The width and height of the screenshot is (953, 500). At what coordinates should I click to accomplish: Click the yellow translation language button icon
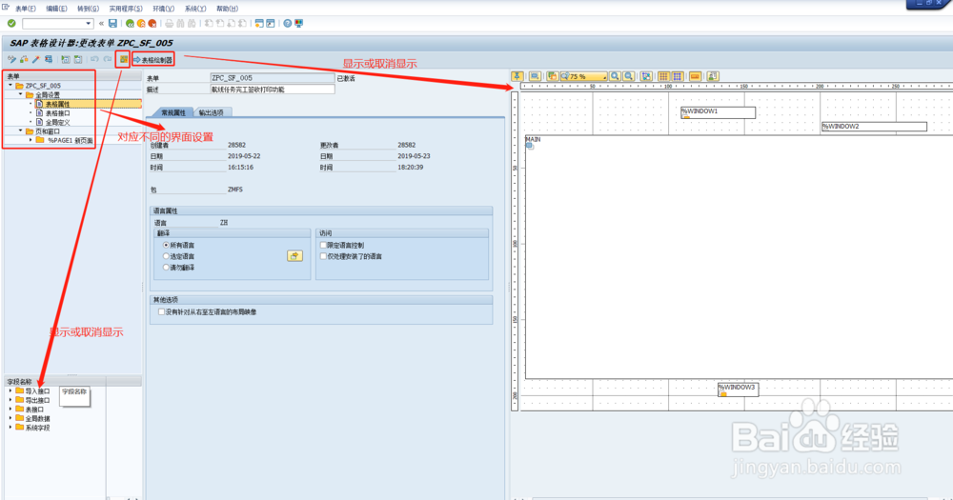tap(294, 256)
